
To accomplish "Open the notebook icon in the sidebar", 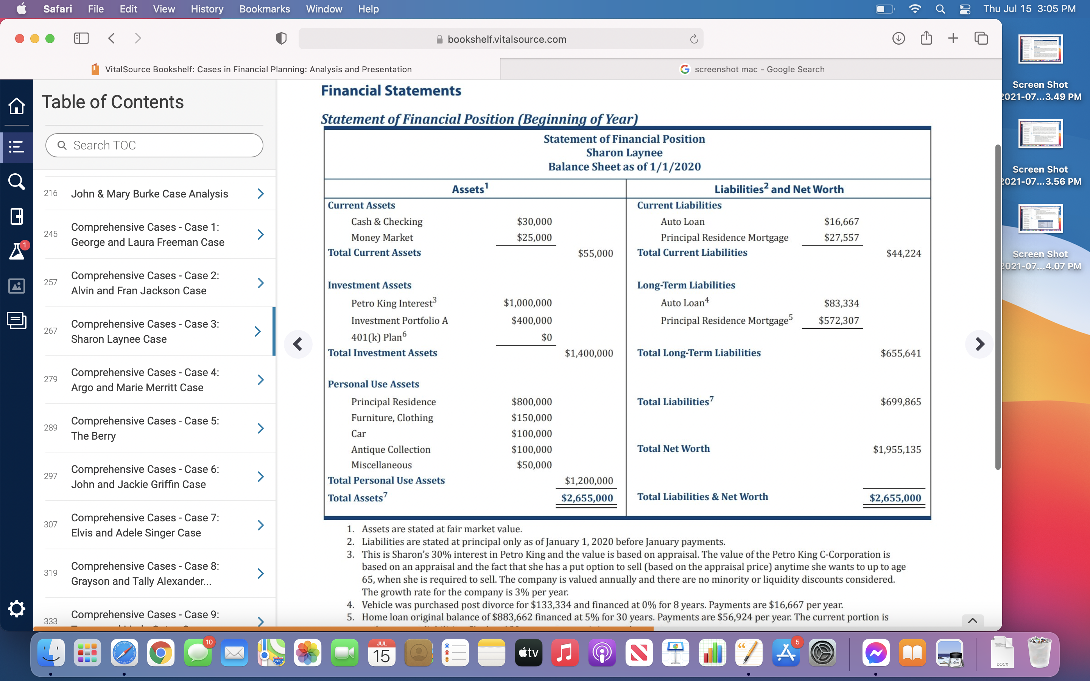I will pos(17,217).
